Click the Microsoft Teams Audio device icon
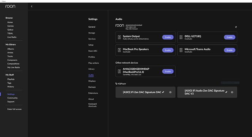This screenshot has width=252, height=137. [x=181, y=50]
